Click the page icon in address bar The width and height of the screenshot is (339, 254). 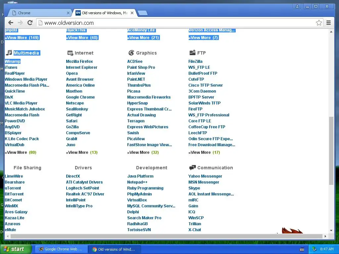(x=40, y=23)
